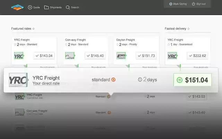Click orange down-arrow icon beside 'standard'
This screenshot has width=222, height=139.
tap(113, 80)
